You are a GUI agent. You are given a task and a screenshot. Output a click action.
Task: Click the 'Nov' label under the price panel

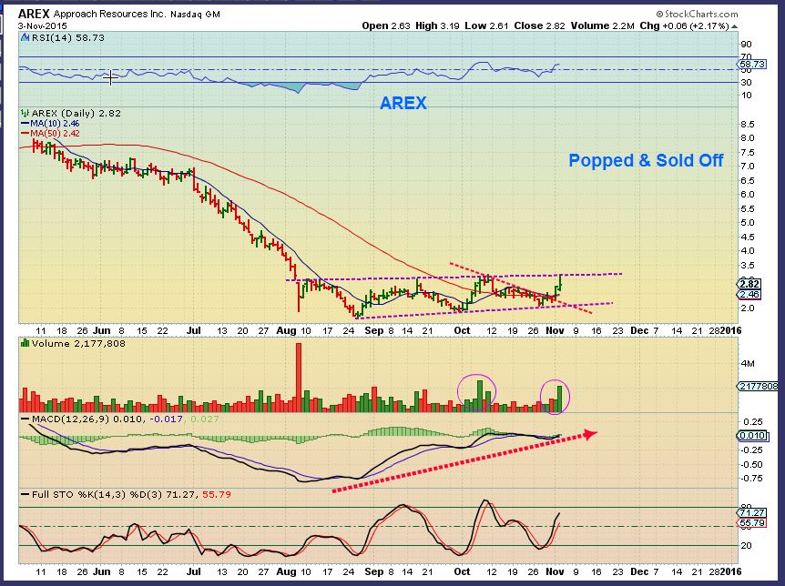[x=555, y=331]
